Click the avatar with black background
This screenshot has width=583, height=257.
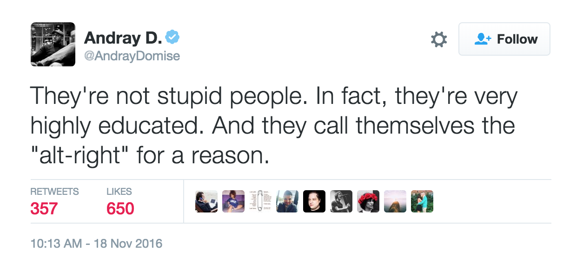coord(314,201)
